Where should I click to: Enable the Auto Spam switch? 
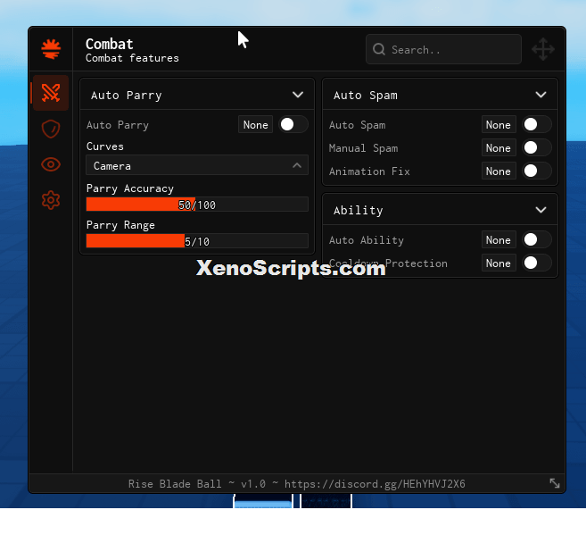click(537, 124)
